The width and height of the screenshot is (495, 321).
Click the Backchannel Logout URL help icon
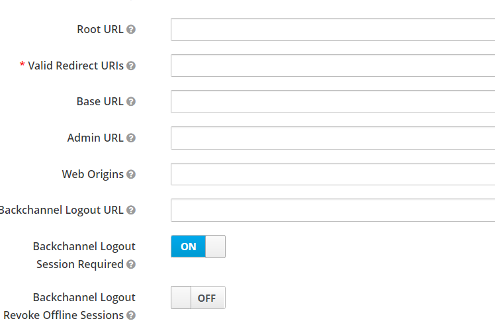[x=131, y=210]
